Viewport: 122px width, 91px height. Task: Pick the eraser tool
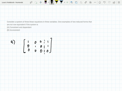[45, 2]
